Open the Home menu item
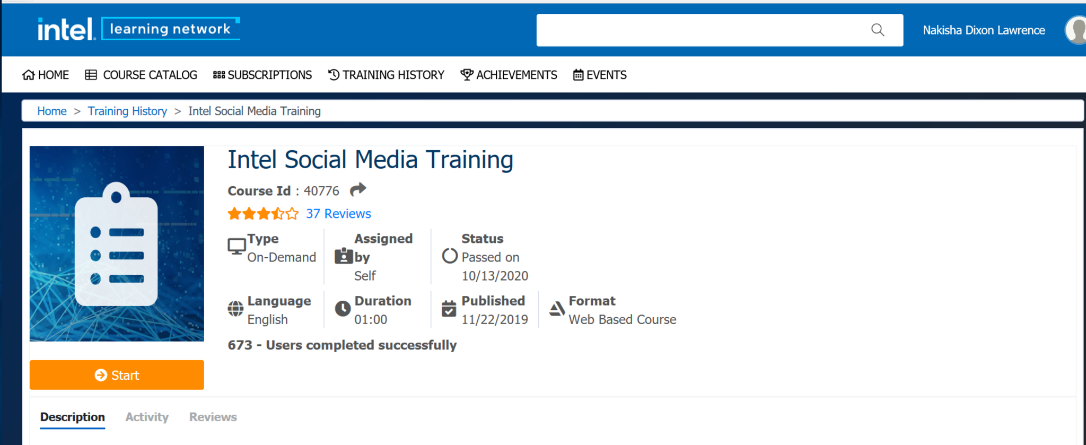Image resolution: width=1086 pixels, height=445 pixels. coord(46,75)
